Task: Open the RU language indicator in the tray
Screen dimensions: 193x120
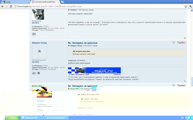Action: point(182,118)
